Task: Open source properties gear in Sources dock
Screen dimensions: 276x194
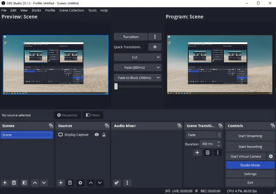Action: 80,183
